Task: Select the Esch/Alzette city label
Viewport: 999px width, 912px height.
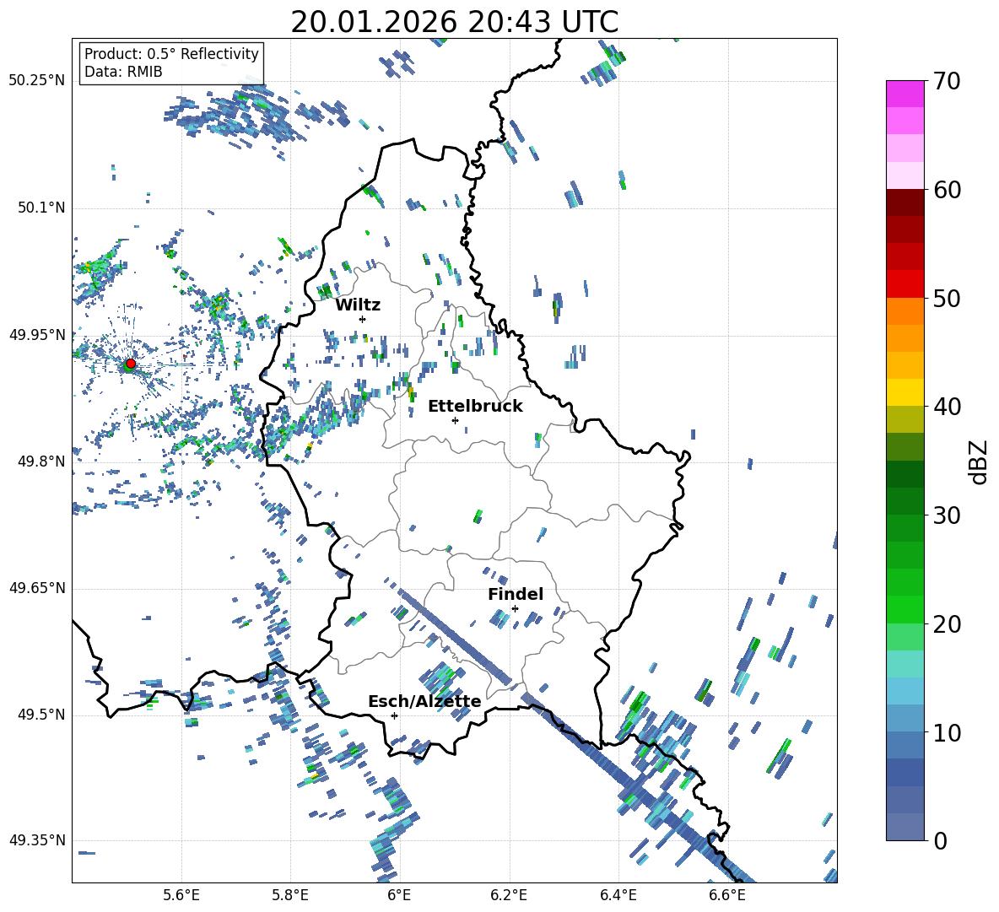Action: point(425,701)
